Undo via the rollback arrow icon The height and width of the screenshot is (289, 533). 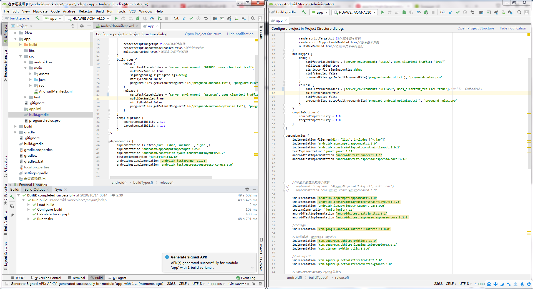206,18
